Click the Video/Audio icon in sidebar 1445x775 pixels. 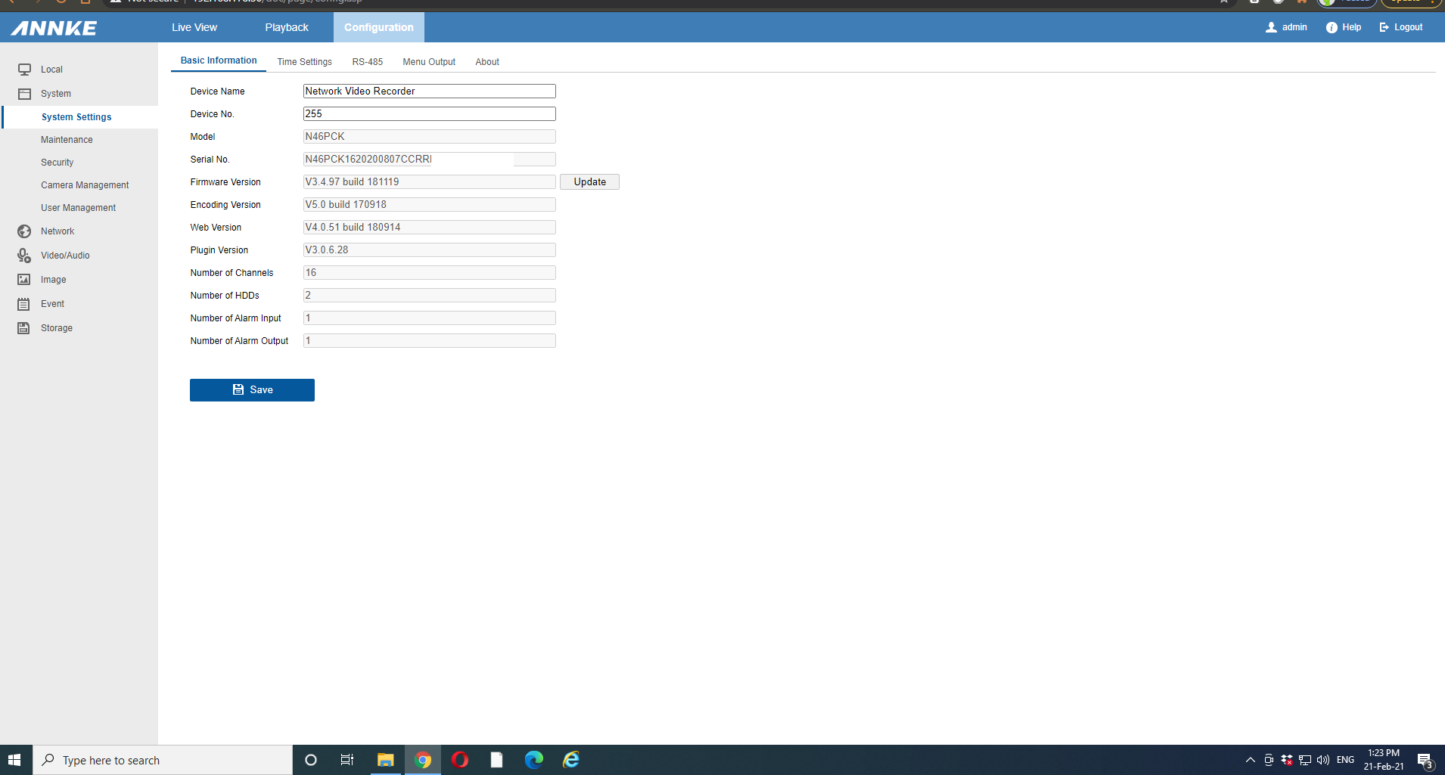point(24,256)
